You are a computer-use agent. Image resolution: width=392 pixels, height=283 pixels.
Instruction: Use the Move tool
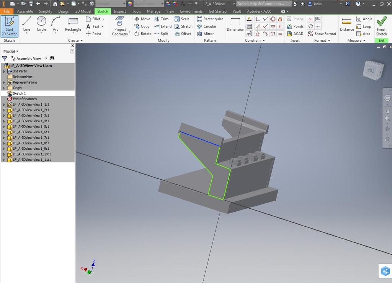coord(142,19)
